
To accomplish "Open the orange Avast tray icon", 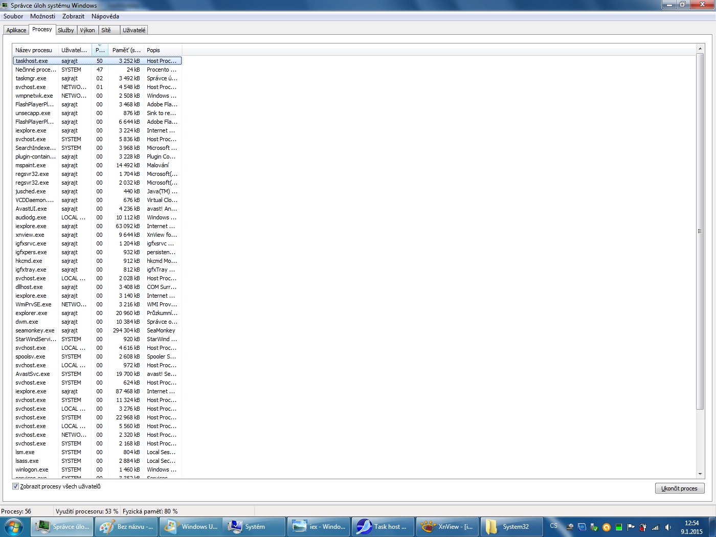I will [x=606, y=527].
